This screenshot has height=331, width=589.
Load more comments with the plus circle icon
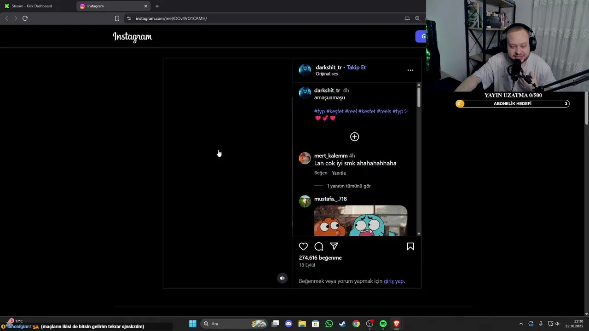coord(354,137)
